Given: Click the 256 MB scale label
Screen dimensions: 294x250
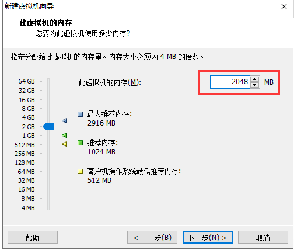Looking at the screenshot, I should (24, 154).
